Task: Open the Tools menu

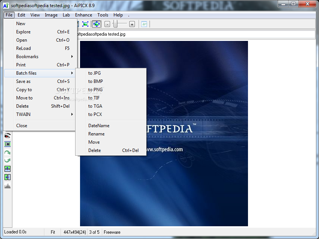Action: tap(103, 15)
